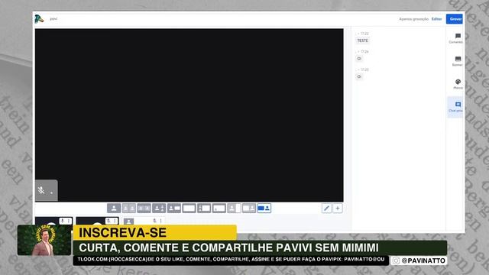Select the light-gray two-person side-by-side layout
The height and width of the screenshot is (275, 489).
pos(129,209)
